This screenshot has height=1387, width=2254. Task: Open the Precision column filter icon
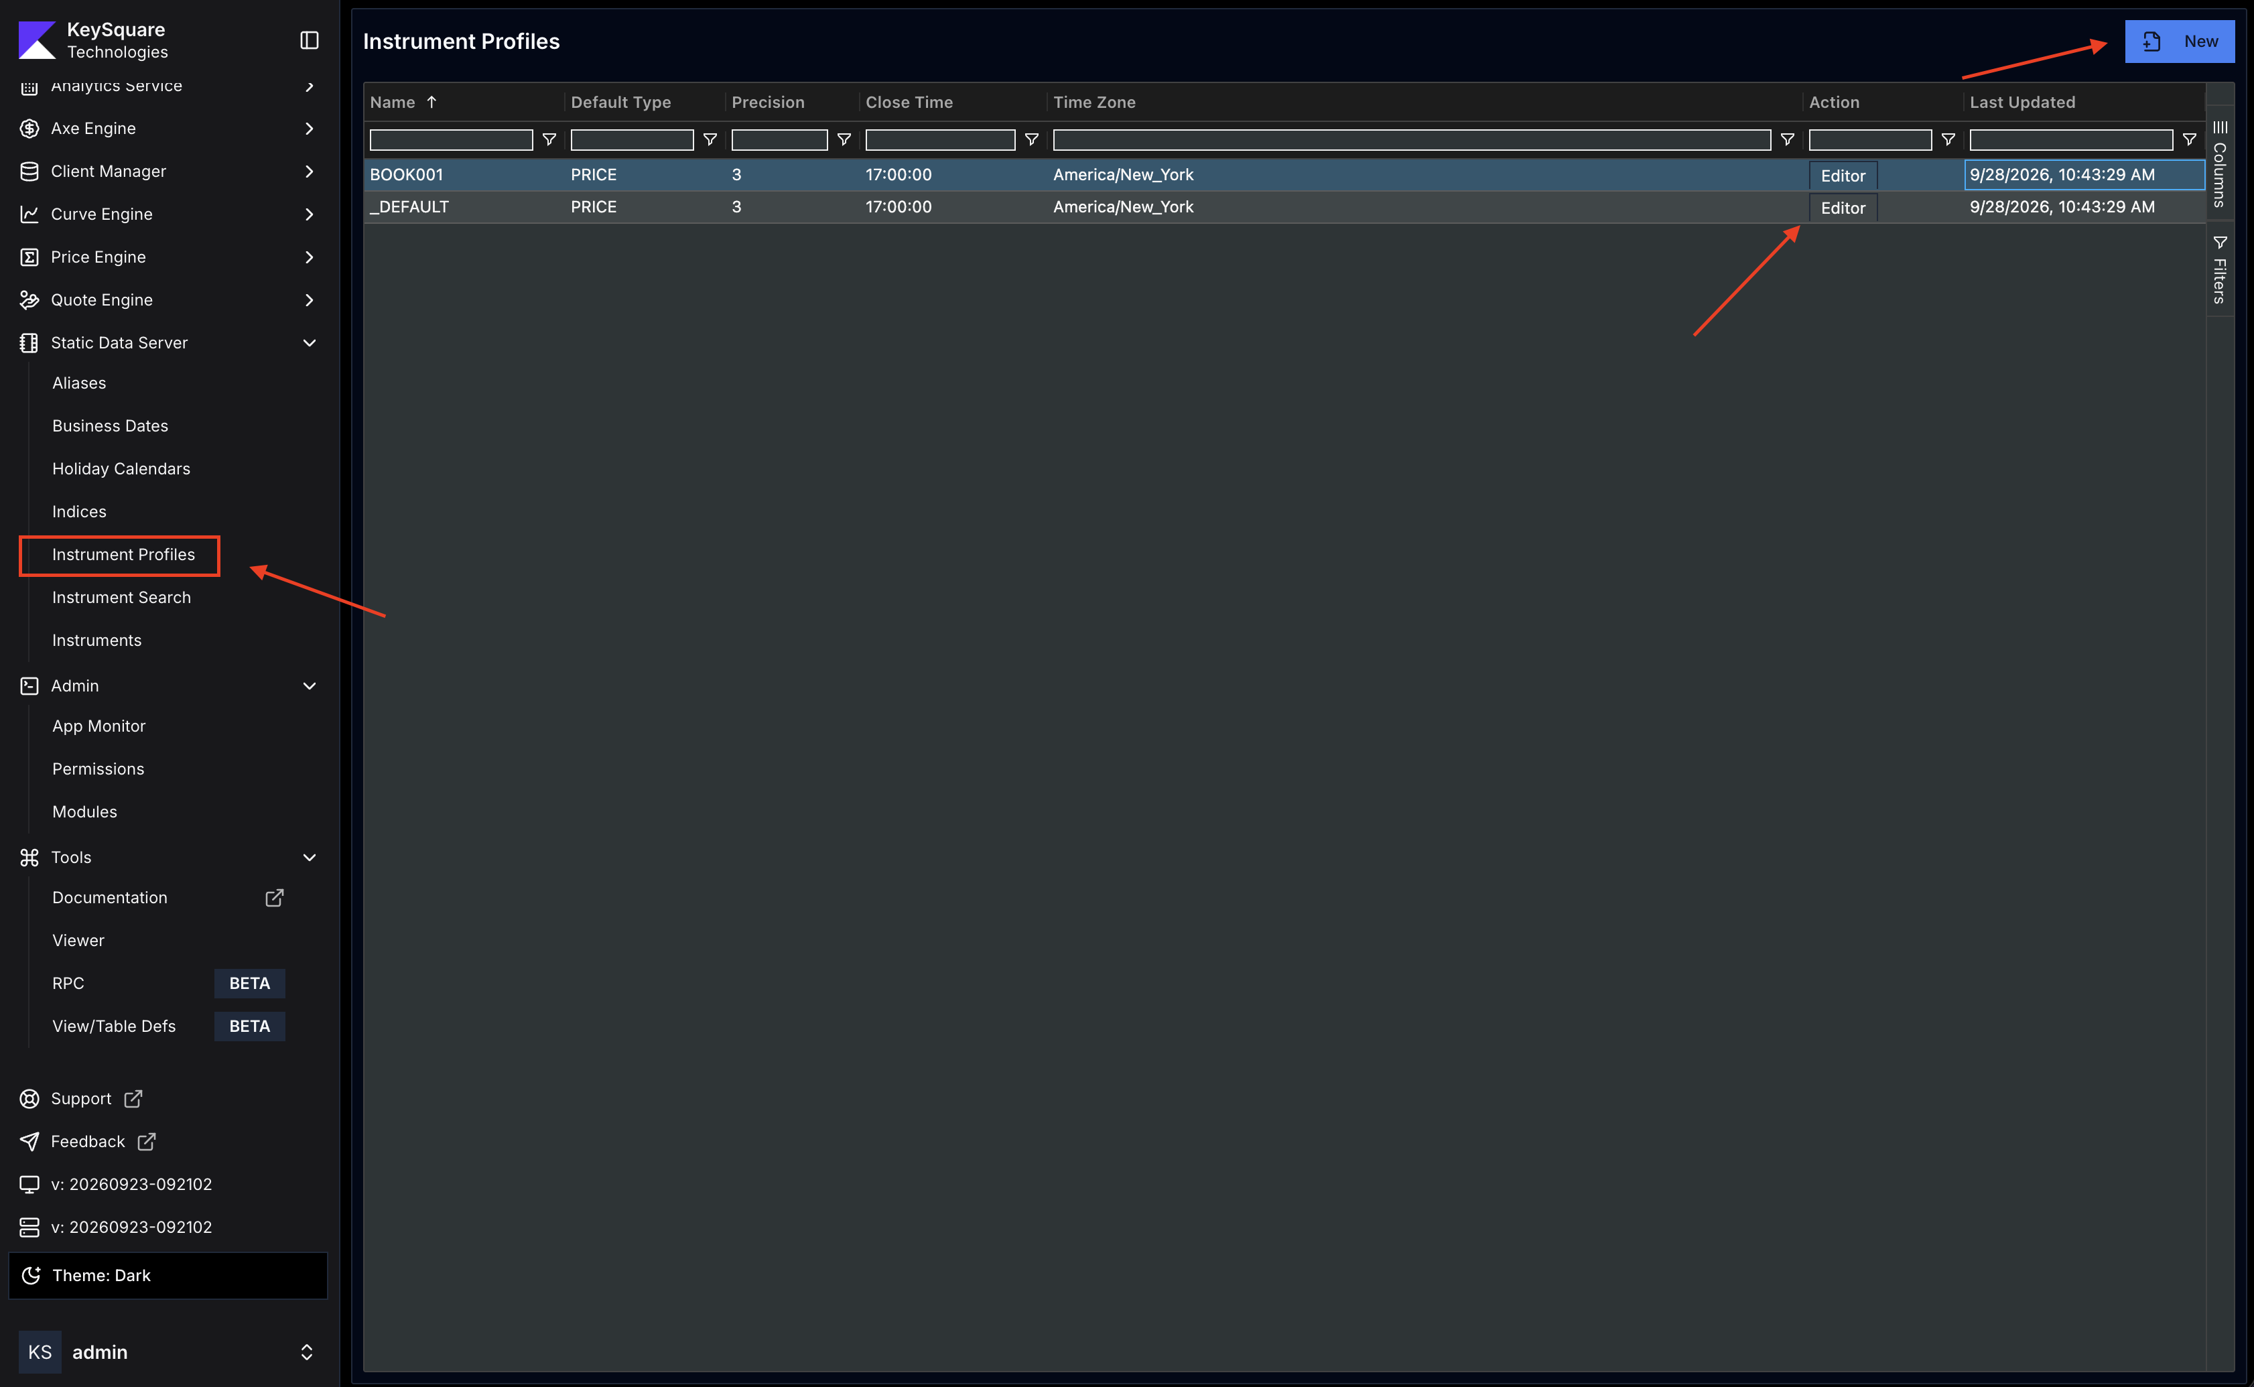[x=844, y=139]
